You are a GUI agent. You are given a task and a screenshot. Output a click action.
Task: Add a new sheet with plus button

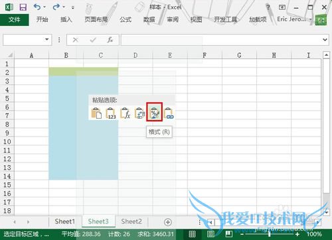tap(168, 222)
